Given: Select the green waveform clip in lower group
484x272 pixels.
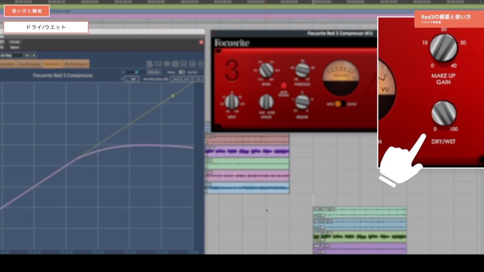Looking at the screenshot, I should pyautogui.click(x=360, y=237).
